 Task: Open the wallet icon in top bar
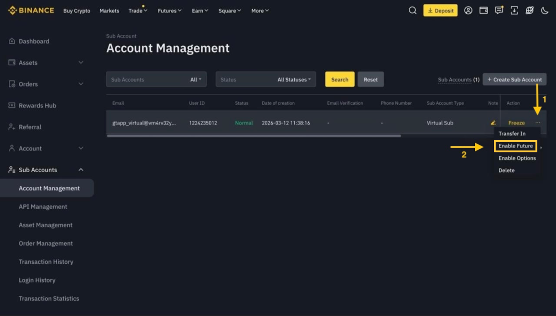[x=483, y=10]
